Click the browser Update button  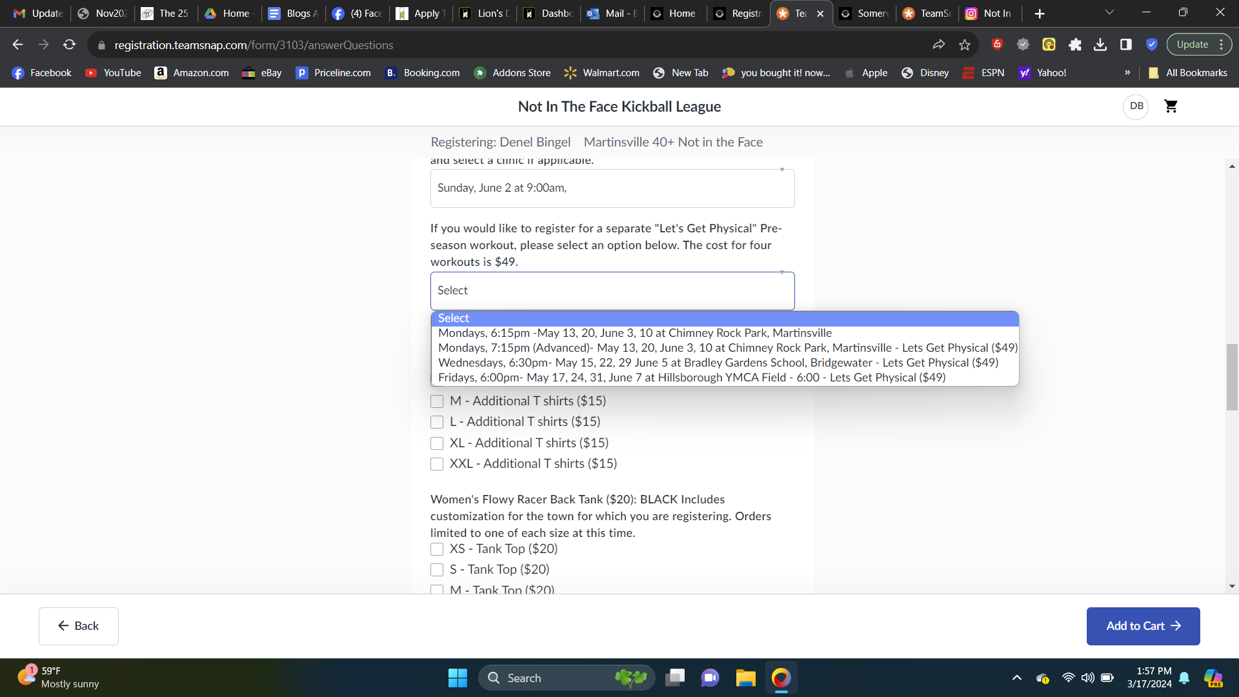pyautogui.click(x=1199, y=45)
